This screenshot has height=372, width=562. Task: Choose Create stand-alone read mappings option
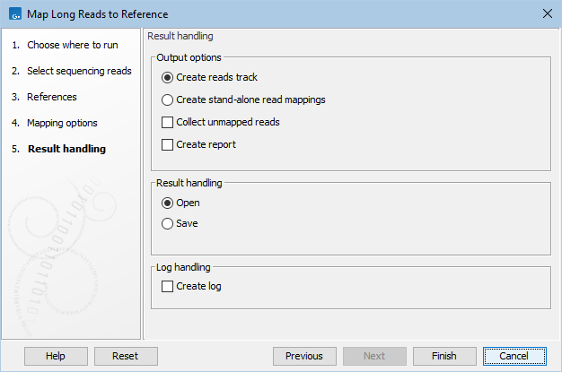coord(168,99)
